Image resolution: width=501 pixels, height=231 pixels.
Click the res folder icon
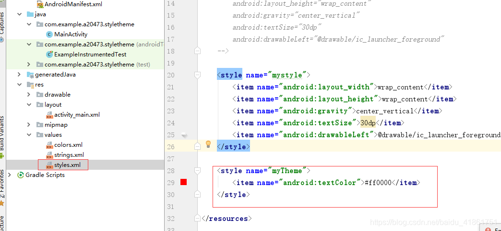click(30, 85)
